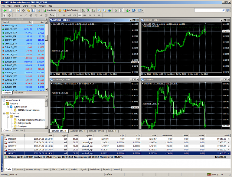232x177 pixels.
Task: Close order 19269339 with its X
Action: point(229,143)
